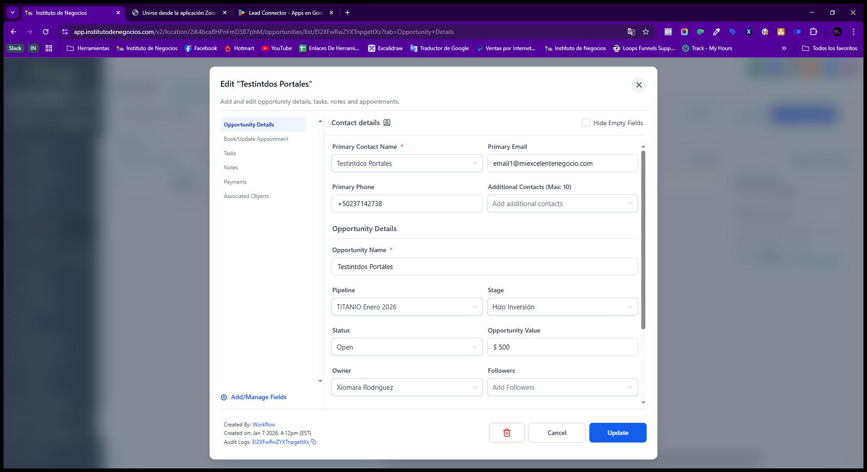
Task: Open the Owner dropdown showing Xiomara Rodríguez
Action: [x=407, y=387]
